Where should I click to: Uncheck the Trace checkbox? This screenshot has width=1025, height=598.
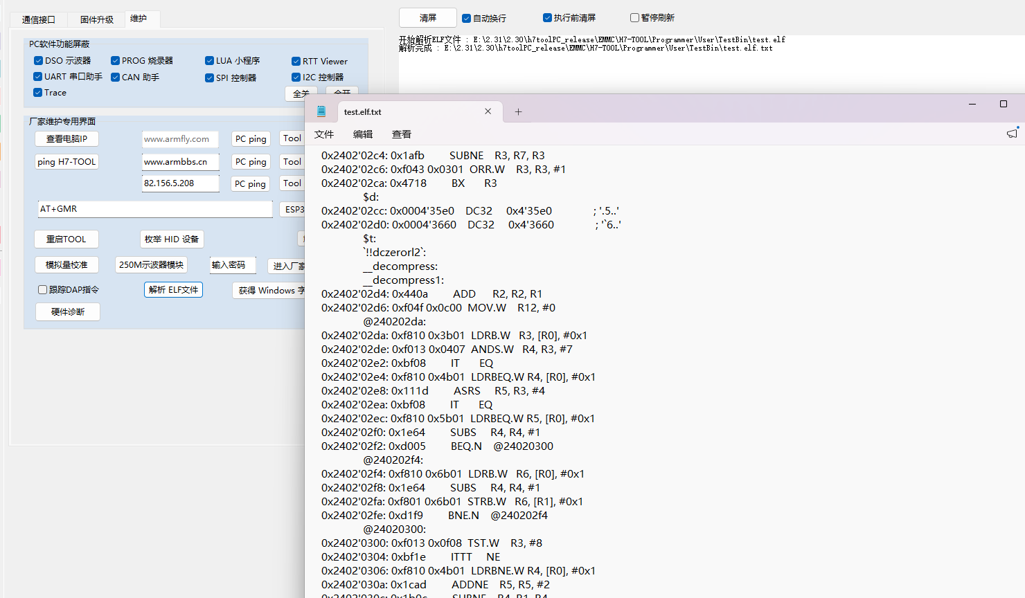[38, 93]
